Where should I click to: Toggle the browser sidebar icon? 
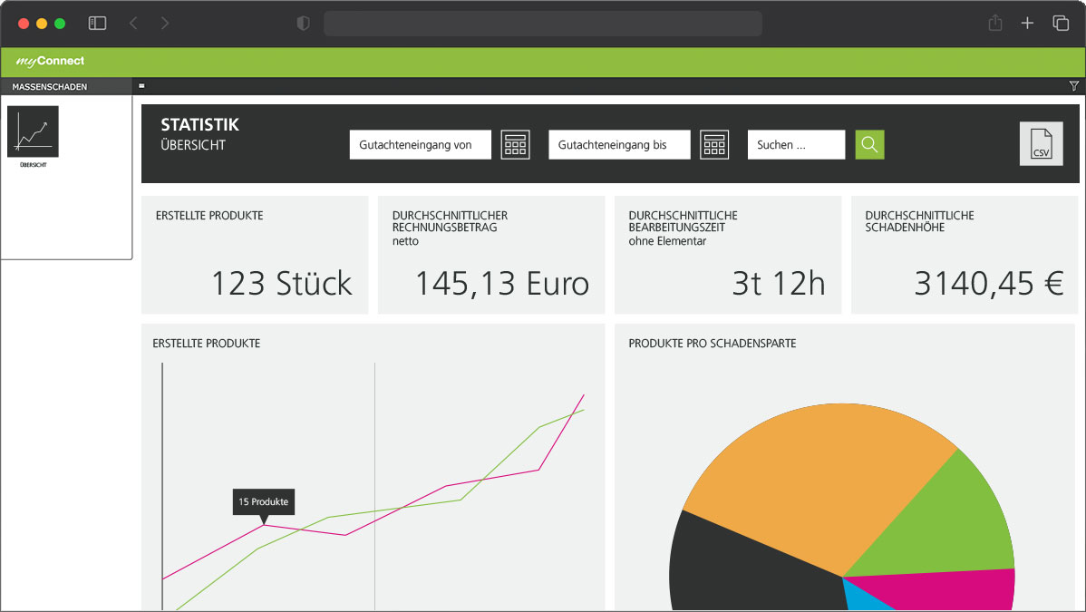[x=97, y=24]
